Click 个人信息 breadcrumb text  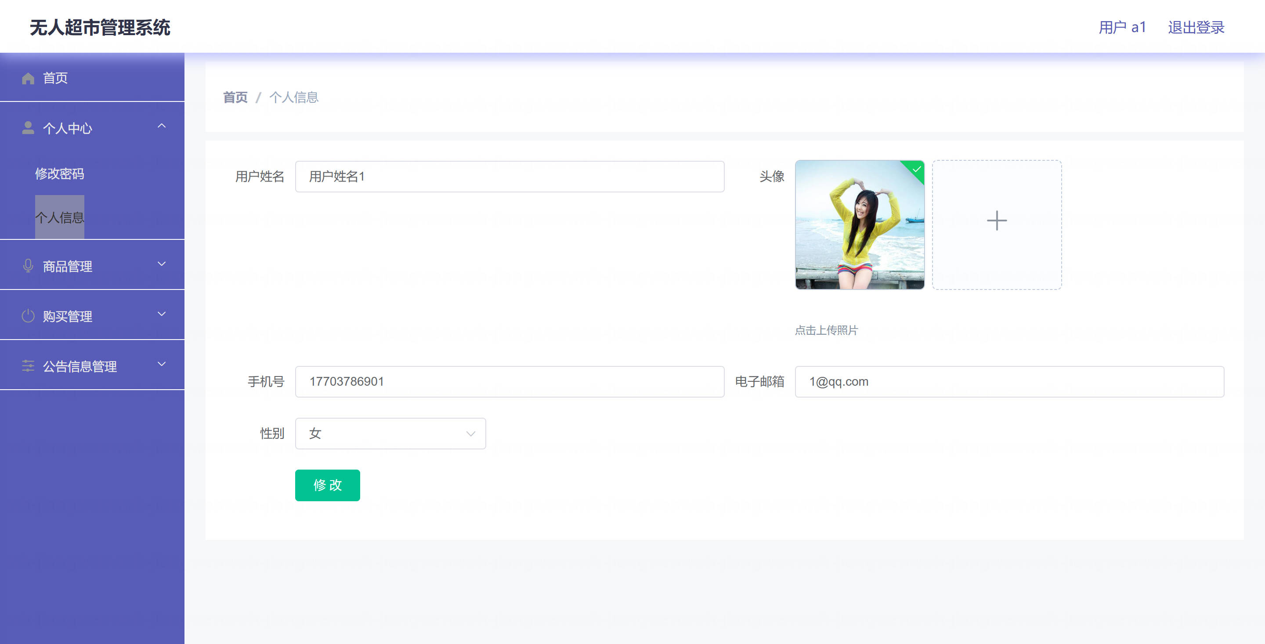coord(294,97)
